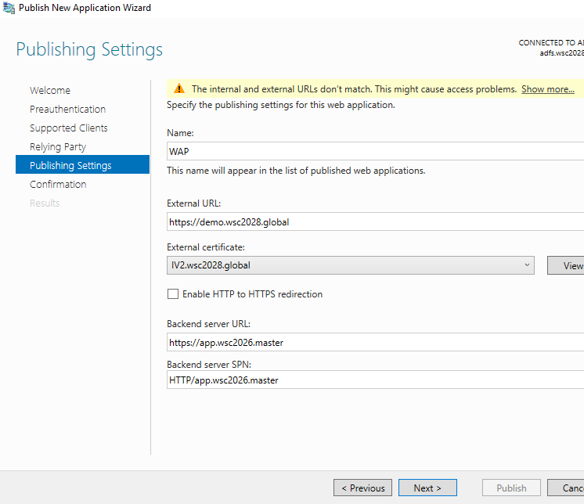The width and height of the screenshot is (584, 504).
Task: Expand the External certificate dropdown arrow
Action: coord(527,265)
